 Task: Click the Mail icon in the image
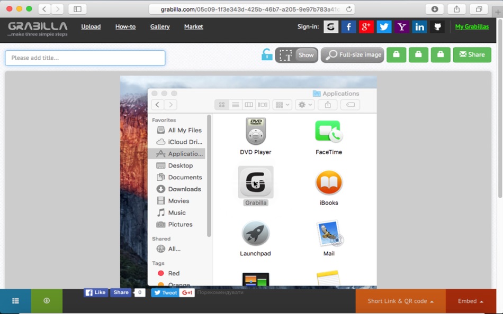tap(329, 233)
